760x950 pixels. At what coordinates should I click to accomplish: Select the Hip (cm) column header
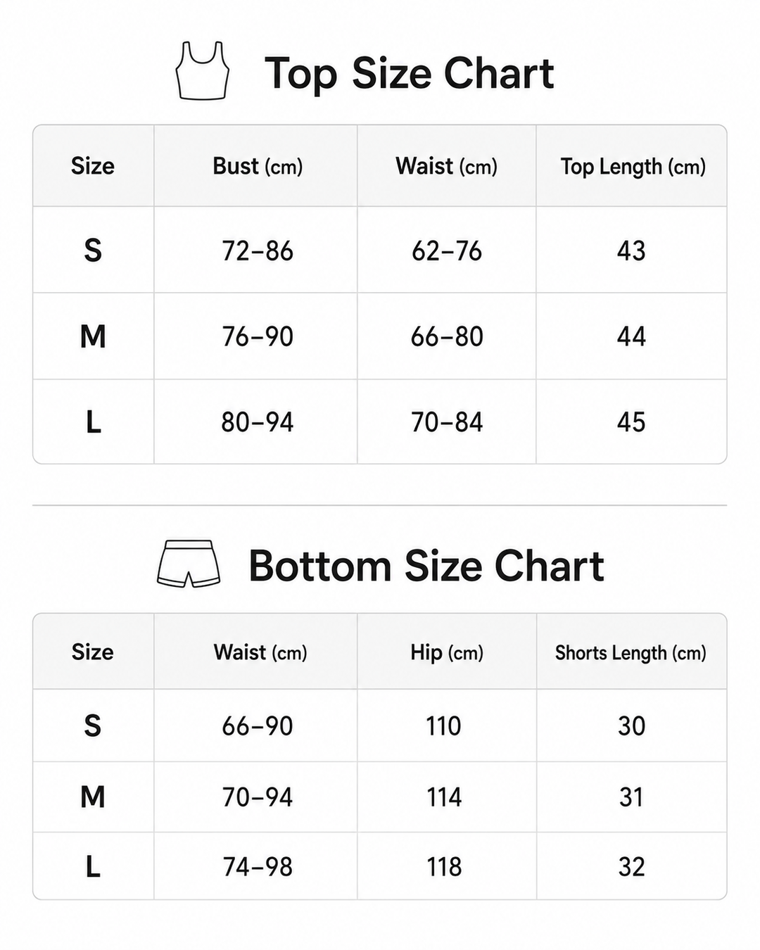tap(447, 652)
